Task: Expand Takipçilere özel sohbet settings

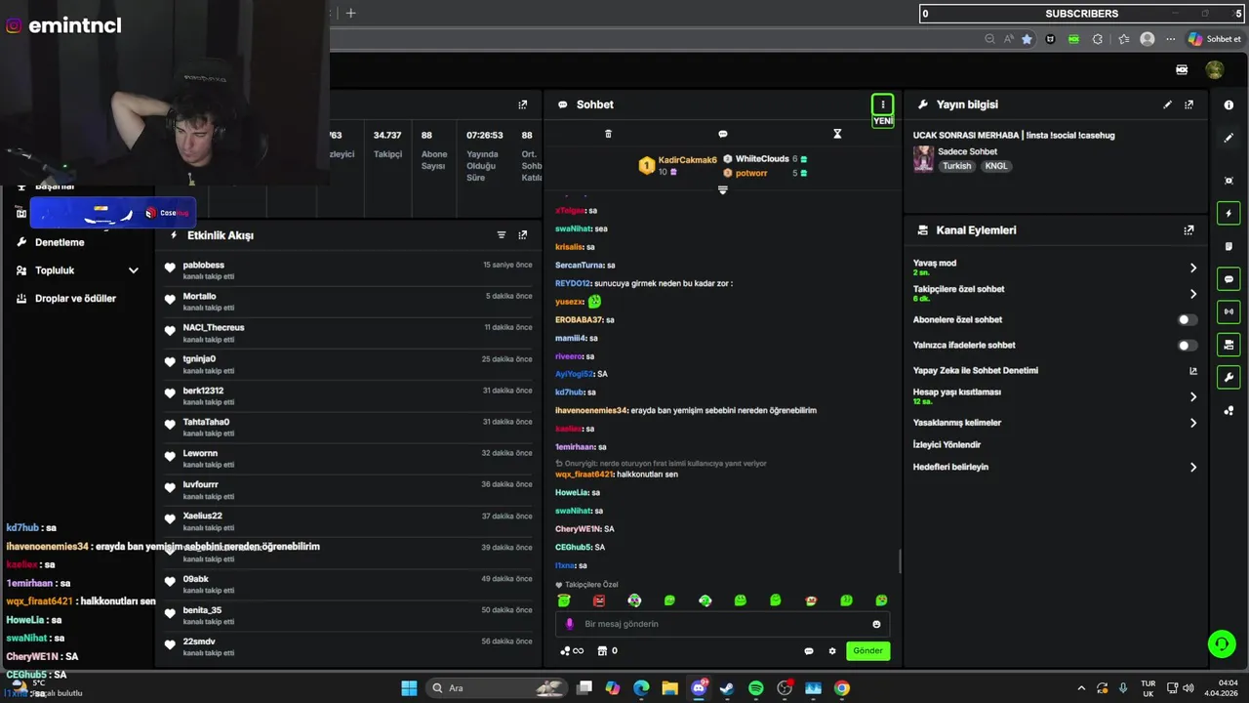Action: point(1192,294)
